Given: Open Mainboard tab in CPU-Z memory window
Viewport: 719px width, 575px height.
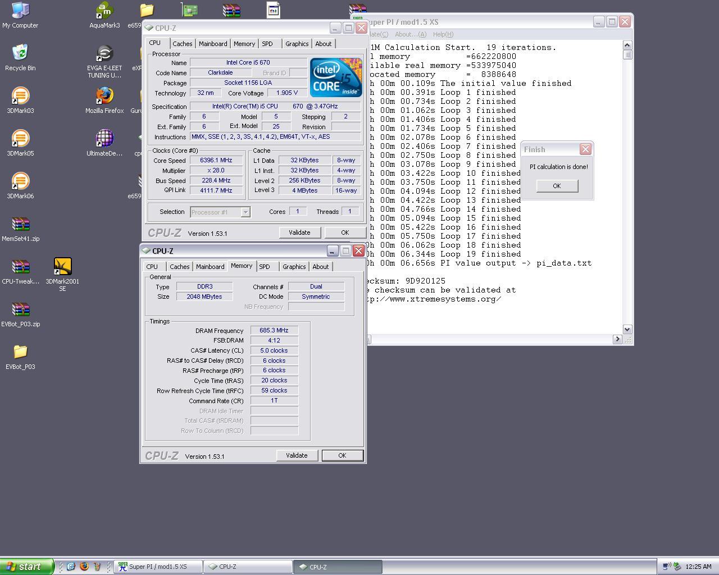Looking at the screenshot, I should [210, 267].
